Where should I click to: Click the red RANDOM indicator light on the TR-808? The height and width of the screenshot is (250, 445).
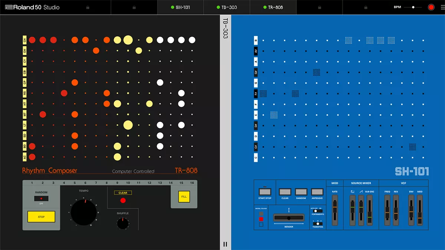point(41,198)
